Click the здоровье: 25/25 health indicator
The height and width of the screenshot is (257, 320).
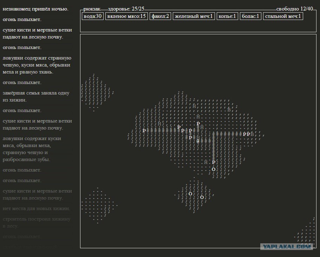126,9
